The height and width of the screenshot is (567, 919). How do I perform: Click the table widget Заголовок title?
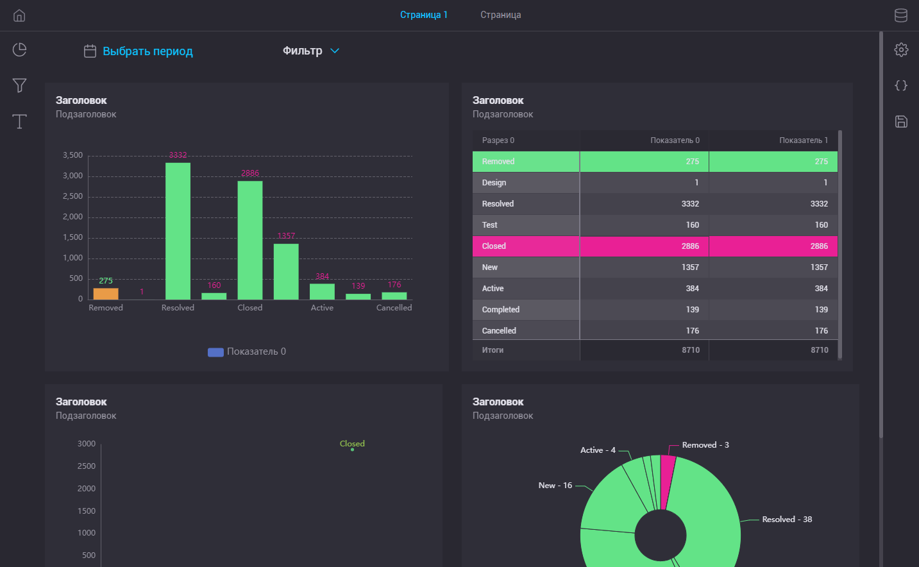(x=498, y=101)
